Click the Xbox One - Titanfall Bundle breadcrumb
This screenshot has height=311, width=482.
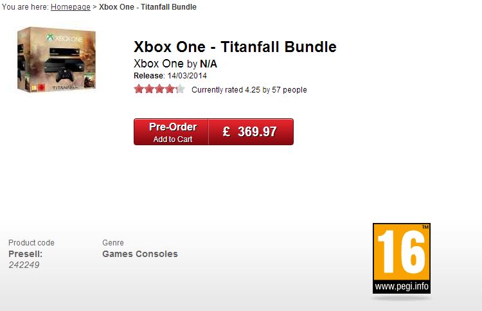[x=148, y=7]
